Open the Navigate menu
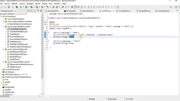This screenshot has height=101, width=180. pyautogui.click(x=30, y=4)
